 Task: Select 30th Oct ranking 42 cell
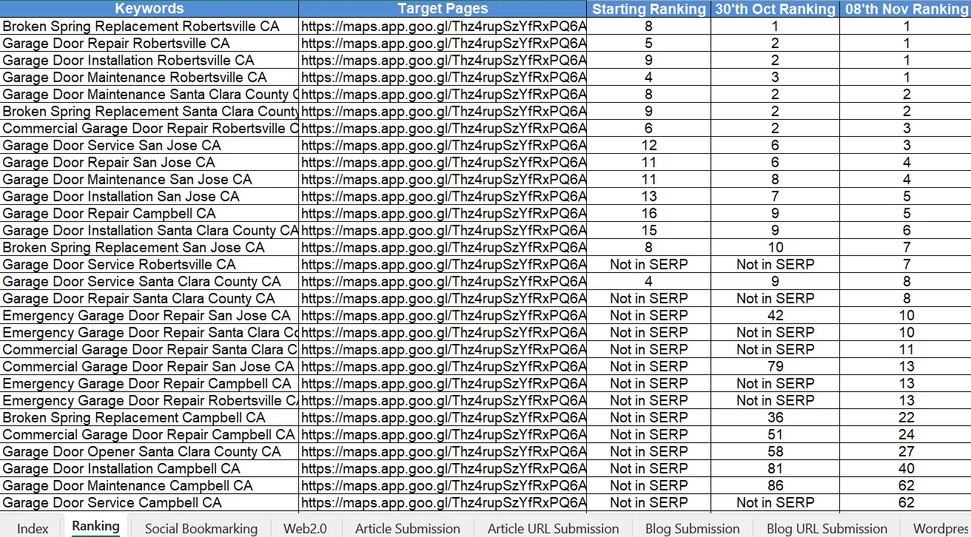pyautogui.click(x=775, y=315)
